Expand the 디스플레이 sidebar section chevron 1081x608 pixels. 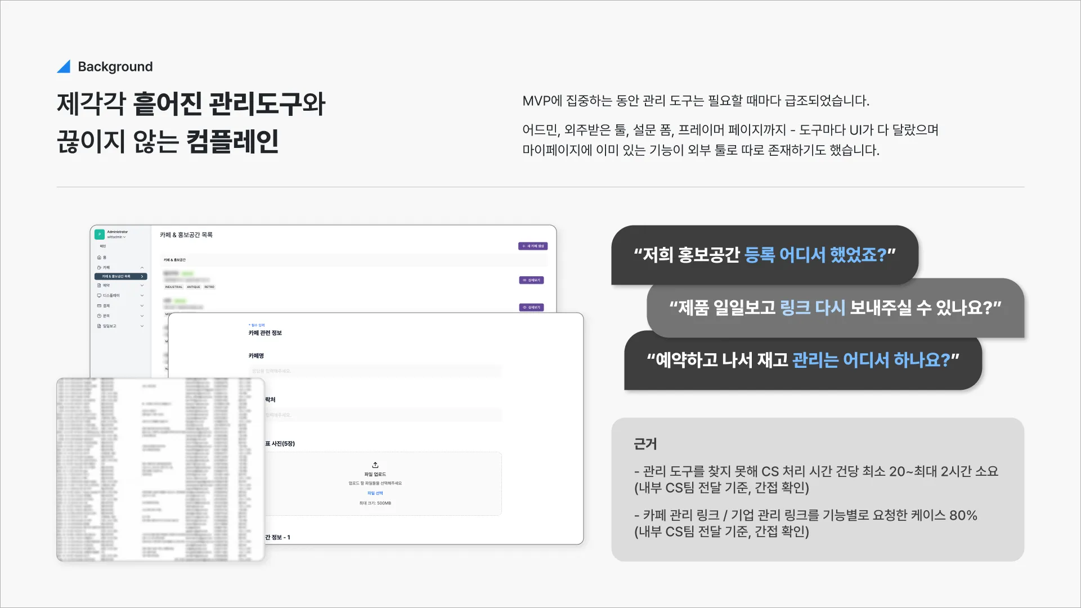click(142, 296)
